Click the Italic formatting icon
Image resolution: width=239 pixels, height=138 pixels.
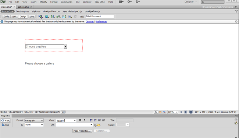pos(84,120)
